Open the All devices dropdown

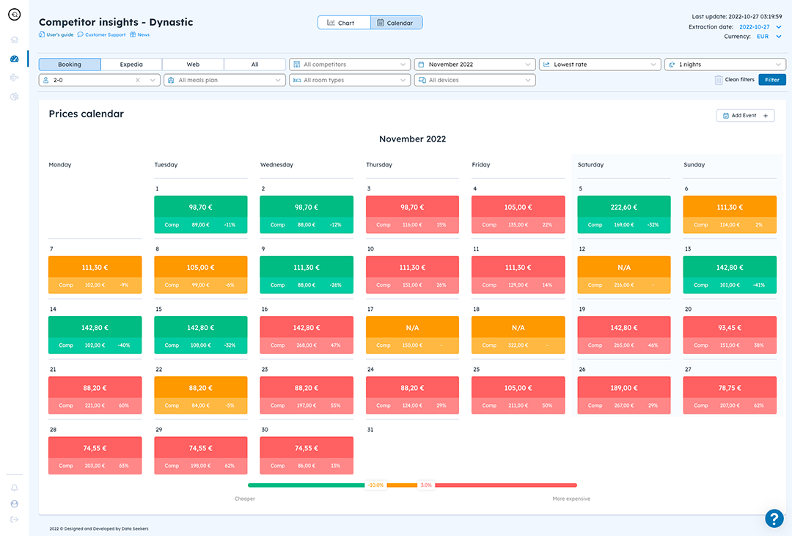pos(474,80)
